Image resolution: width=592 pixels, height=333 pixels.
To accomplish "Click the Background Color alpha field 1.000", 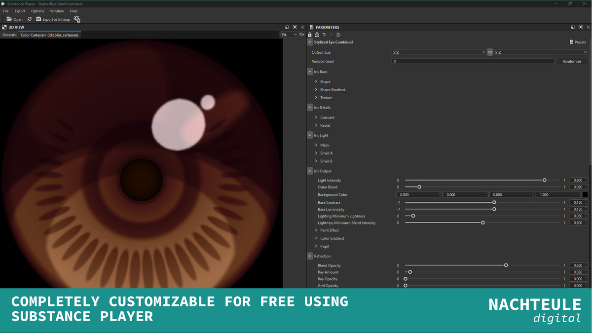I will point(559,195).
